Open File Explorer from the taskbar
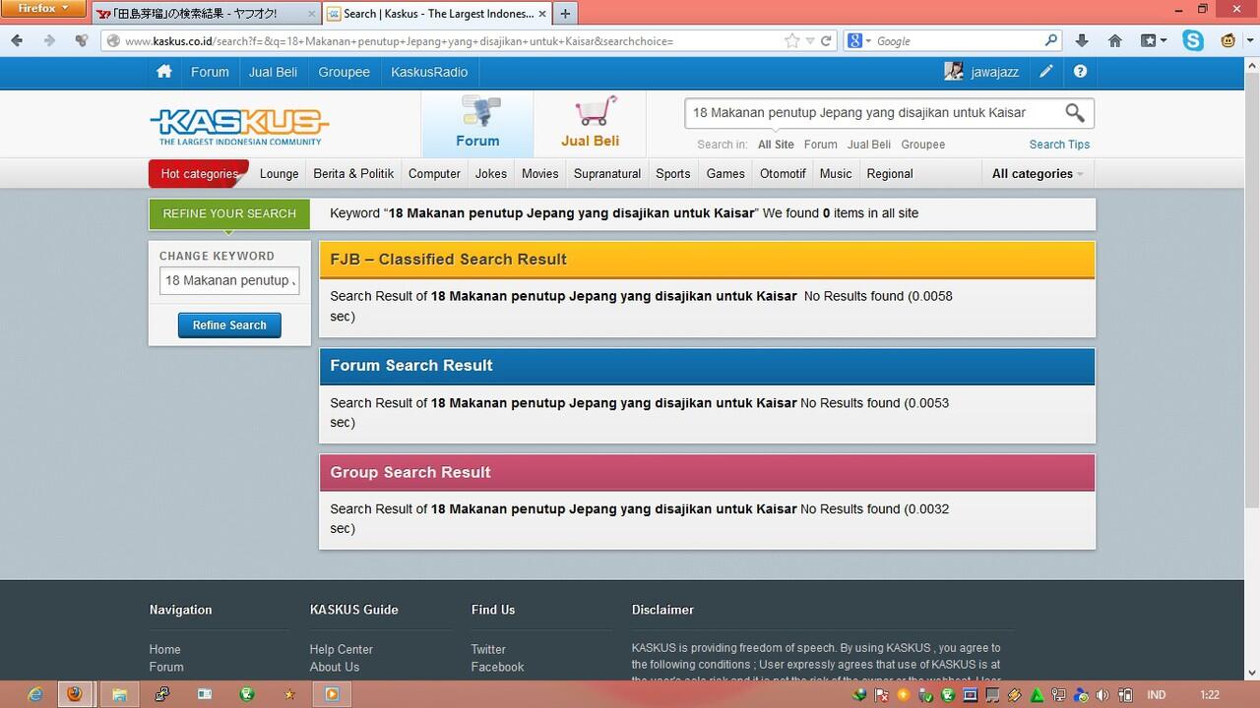The height and width of the screenshot is (708, 1260). (x=119, y=693)
